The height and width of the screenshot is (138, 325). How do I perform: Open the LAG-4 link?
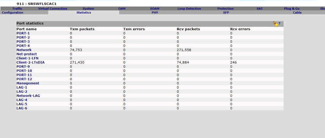coord(22,100)
